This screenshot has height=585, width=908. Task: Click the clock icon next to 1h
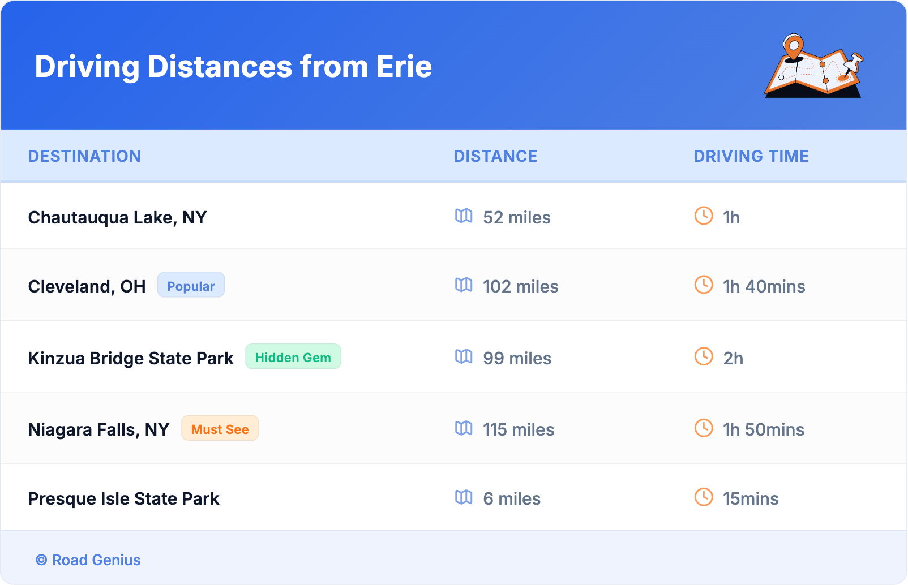pyautogui.click(x=704, y=216)
